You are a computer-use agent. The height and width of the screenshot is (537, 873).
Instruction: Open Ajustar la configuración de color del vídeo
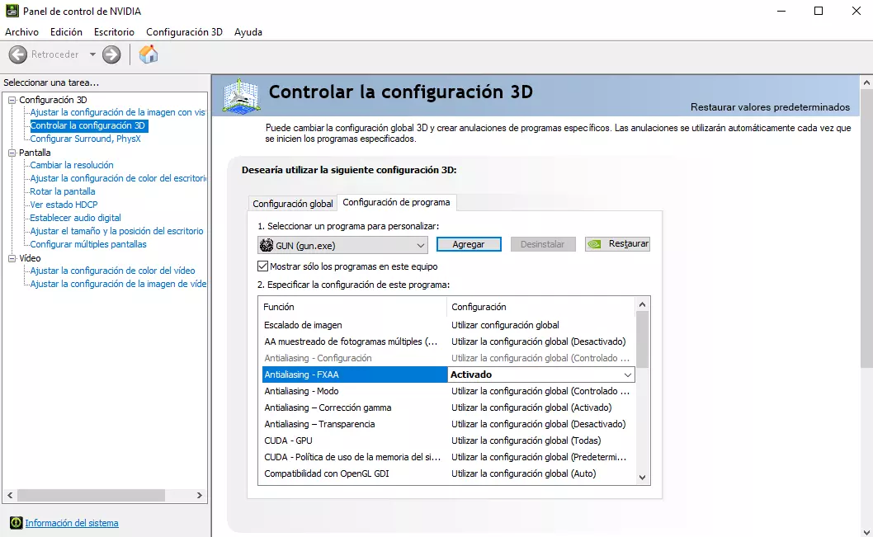(112, 271)
